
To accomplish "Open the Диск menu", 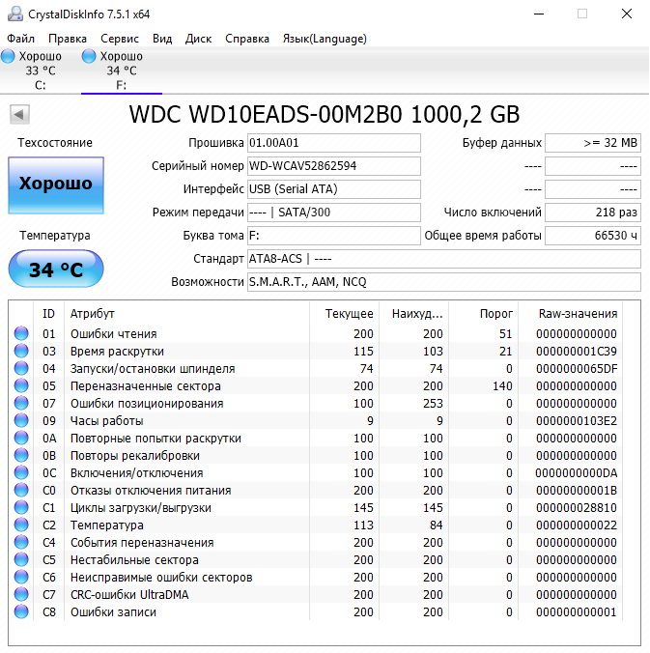I will [198, 39].
